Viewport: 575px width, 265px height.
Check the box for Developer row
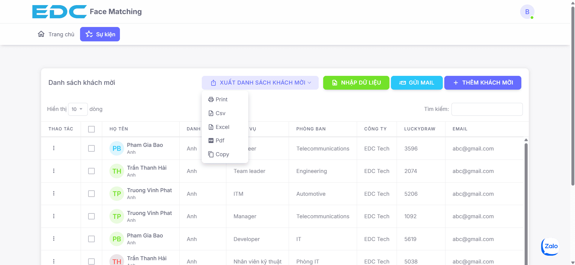click(91, 239)
